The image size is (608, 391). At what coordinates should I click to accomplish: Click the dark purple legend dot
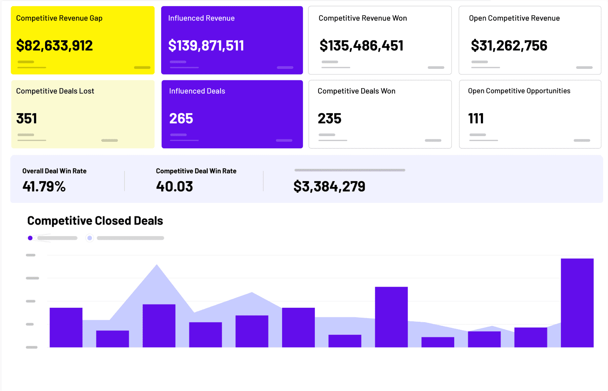pyautogui.click(x=30, y=238)
